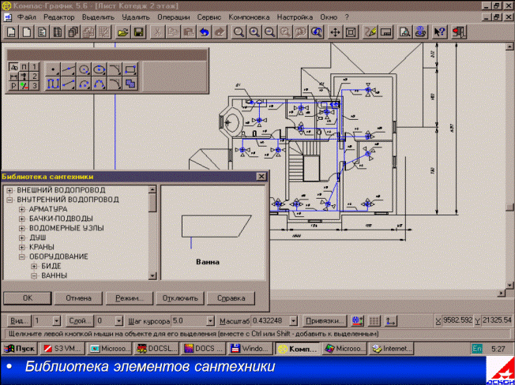Click the X coordinate field

[457, 320]
